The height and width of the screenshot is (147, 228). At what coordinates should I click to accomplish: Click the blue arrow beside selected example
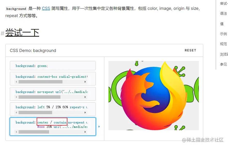[99, 127]
